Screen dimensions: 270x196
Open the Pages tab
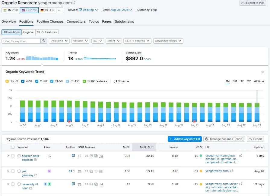coord(107,21)
